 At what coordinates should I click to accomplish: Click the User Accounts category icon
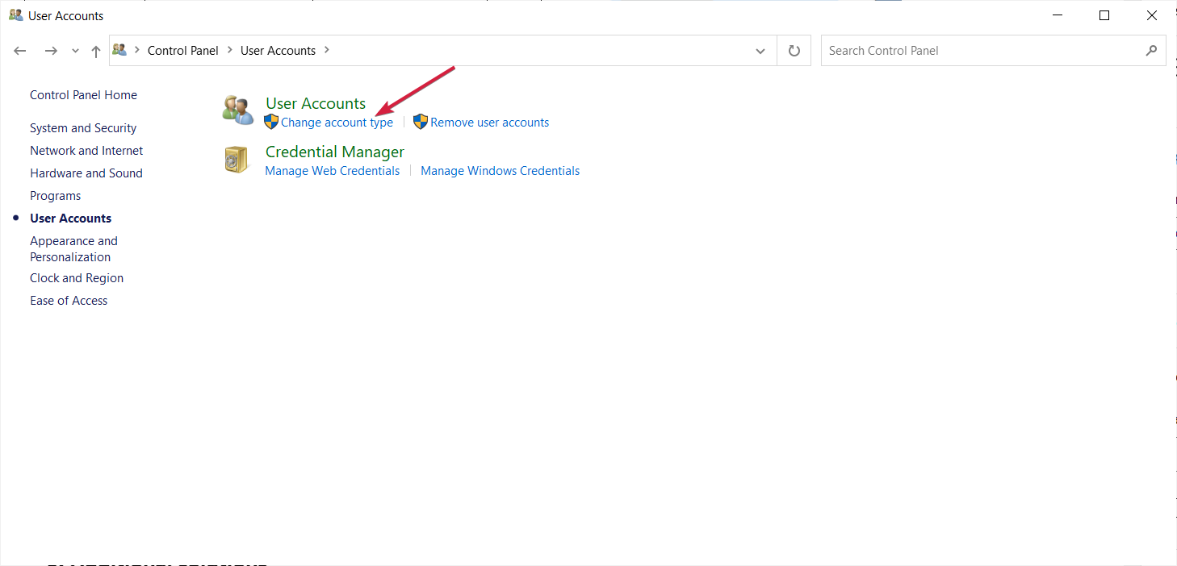(x=238, y=110)
